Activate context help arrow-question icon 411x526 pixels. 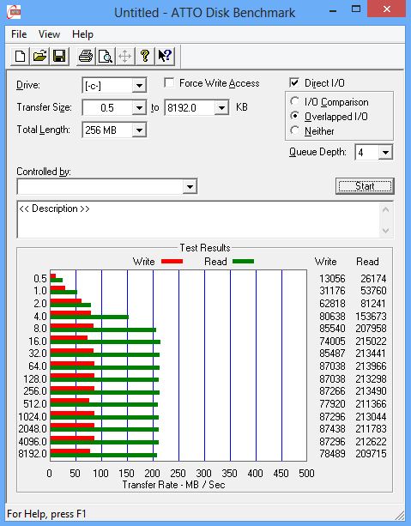[165, 56]
